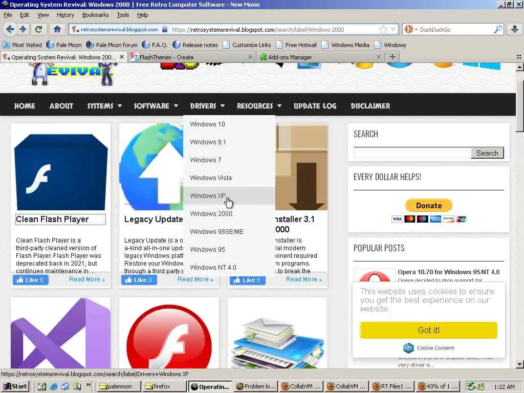
Task: Open the File menu
Action: [8, 15]
